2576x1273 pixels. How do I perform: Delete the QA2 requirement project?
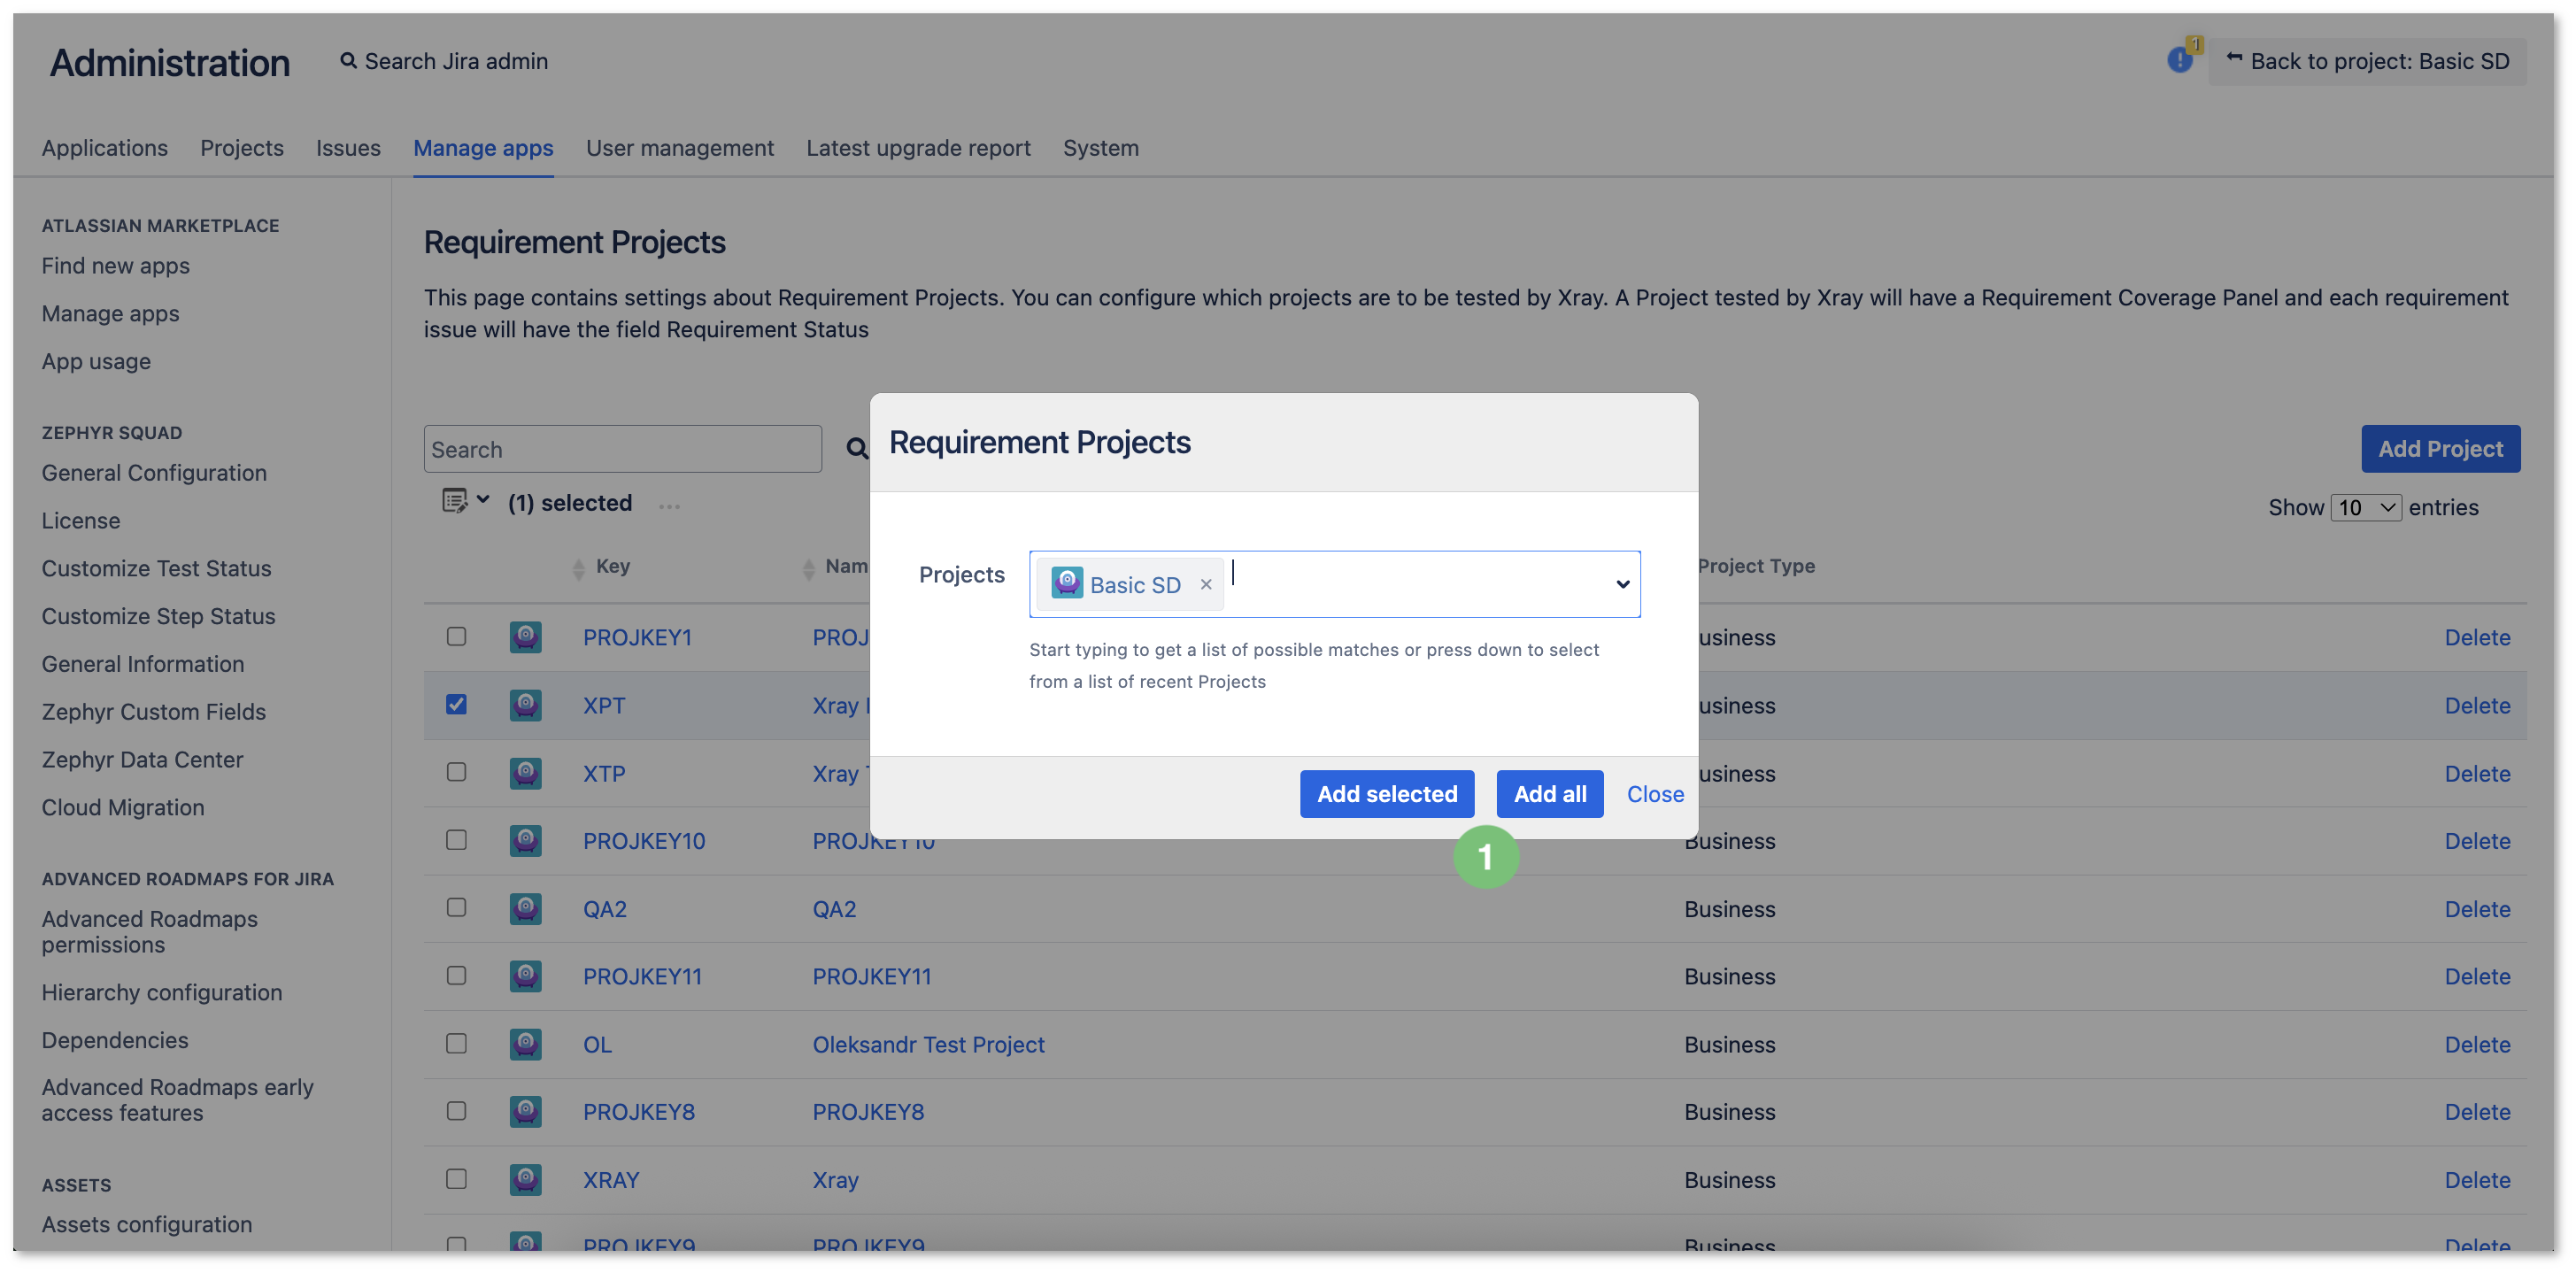coord(2477,909)
